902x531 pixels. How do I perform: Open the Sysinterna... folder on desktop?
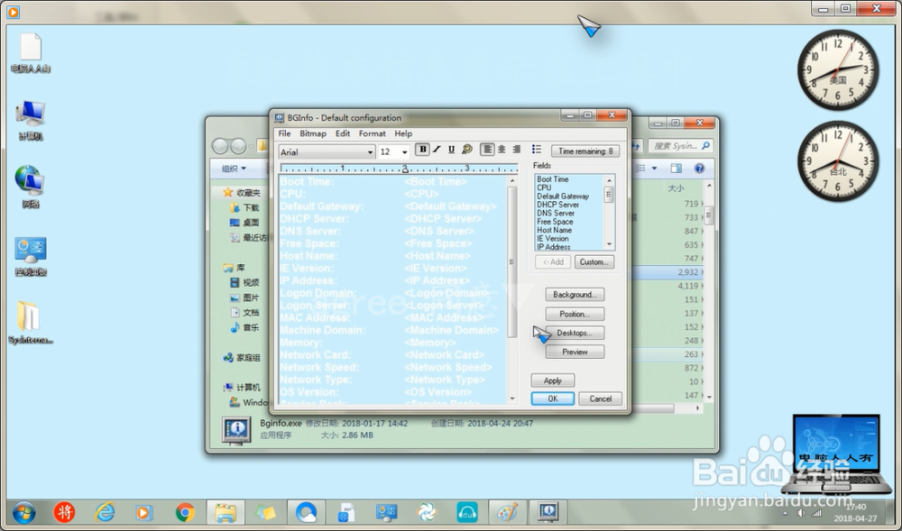(31, 323)
